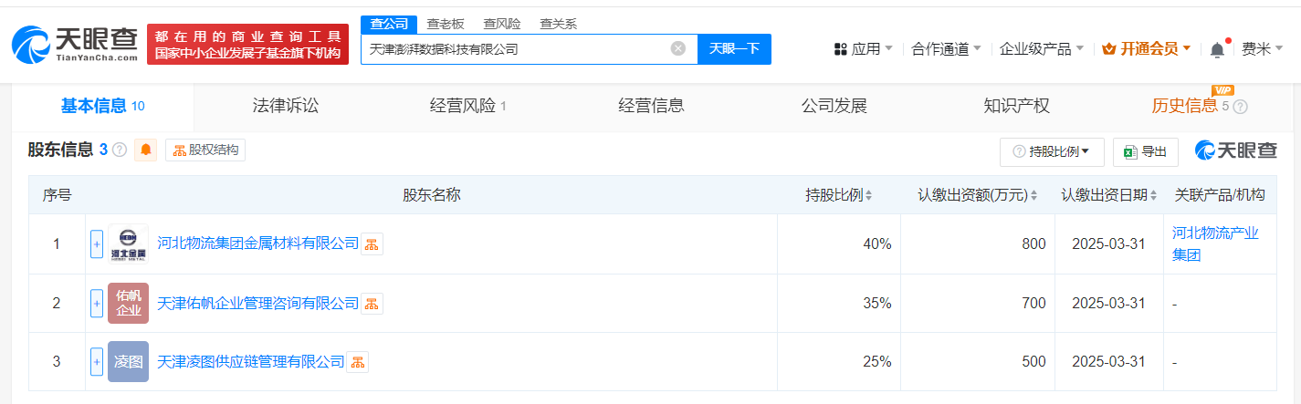Image resolution: width=1301 pixels, height=404 pixels.
Task: Click the 25% shareholding cell
Action: (876, 361)
